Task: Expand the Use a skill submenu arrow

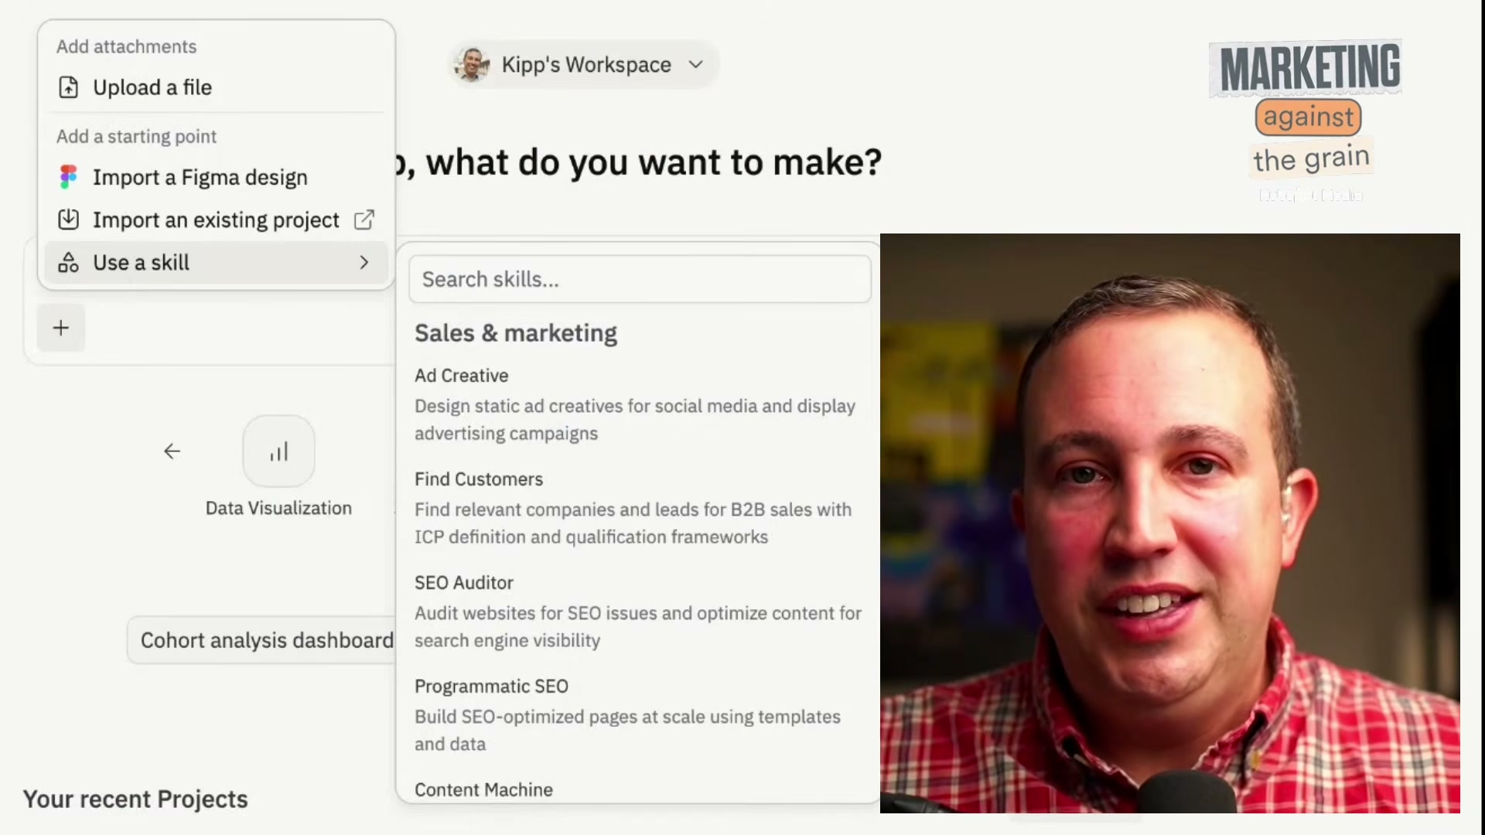Action: pyautogui.click(x=364, y=263)
